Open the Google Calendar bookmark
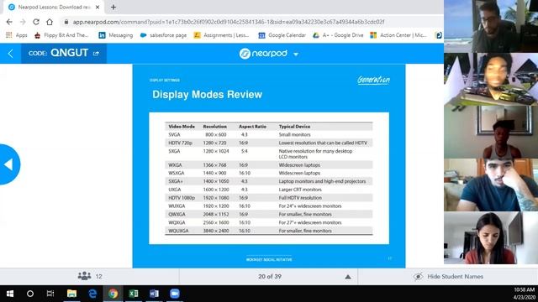The width and height of the screenshot is (538, 302). 282,35
